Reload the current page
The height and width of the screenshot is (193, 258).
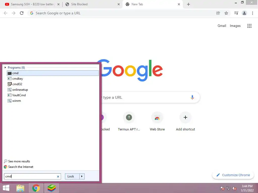point(22,13)
